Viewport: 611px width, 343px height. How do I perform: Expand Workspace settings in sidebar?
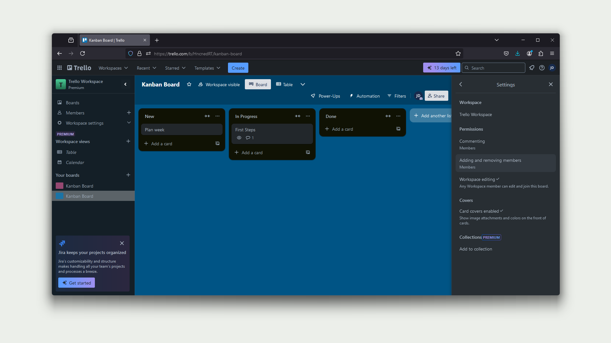click(x=93, y=123)
